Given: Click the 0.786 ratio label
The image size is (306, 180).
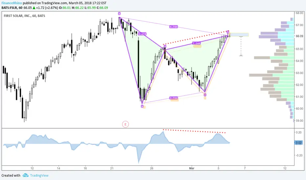Looking at the screenshot, I should [173, 27].
